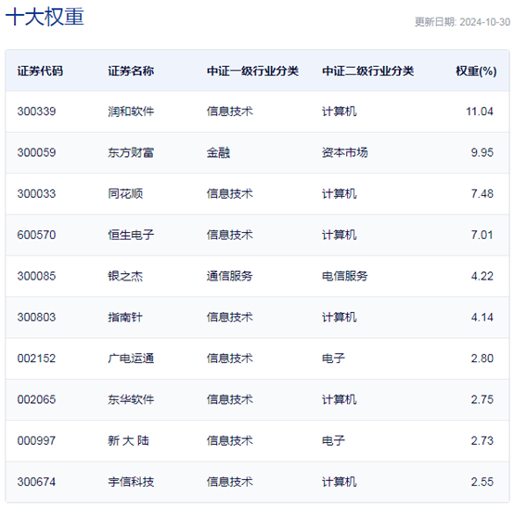The height and width of the screenshot is (508, 514).
Task: Click the 中证二级行业分类 column header
Action: pos(367,71)
